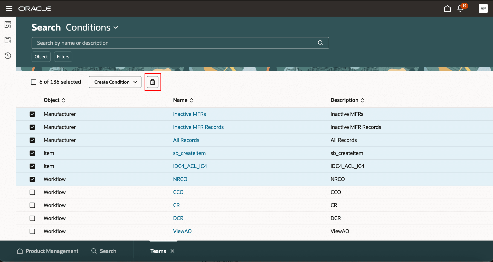Toggle the select-all checkbox
The width and height of the screenshot is (493, 262).
(x=34, y=82)
